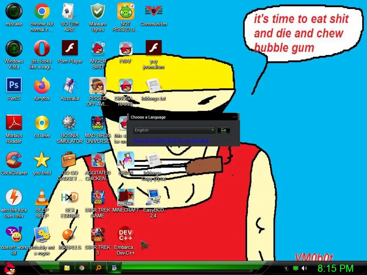Image resolution: width=367 pixels, height=275 pixels.
Task: Open the 'STAR TREK GAME' icon
Action: tap(97, 197)
